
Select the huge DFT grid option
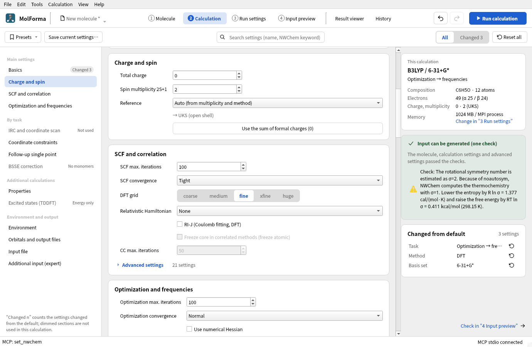(288, 196)
